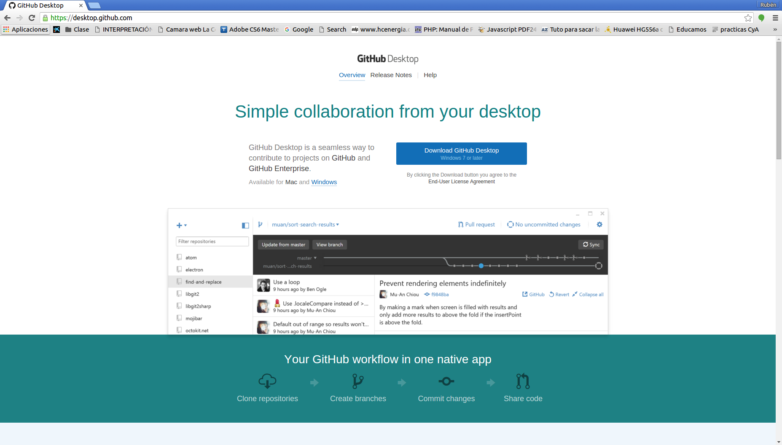Click Collapse all in commit details
Screen dimensions: 782x445
[x=588, y=295]
